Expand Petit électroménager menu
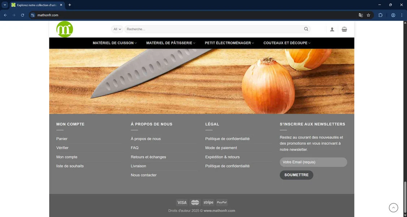Viewport: 407px width, 217px height. click(230, 43)
